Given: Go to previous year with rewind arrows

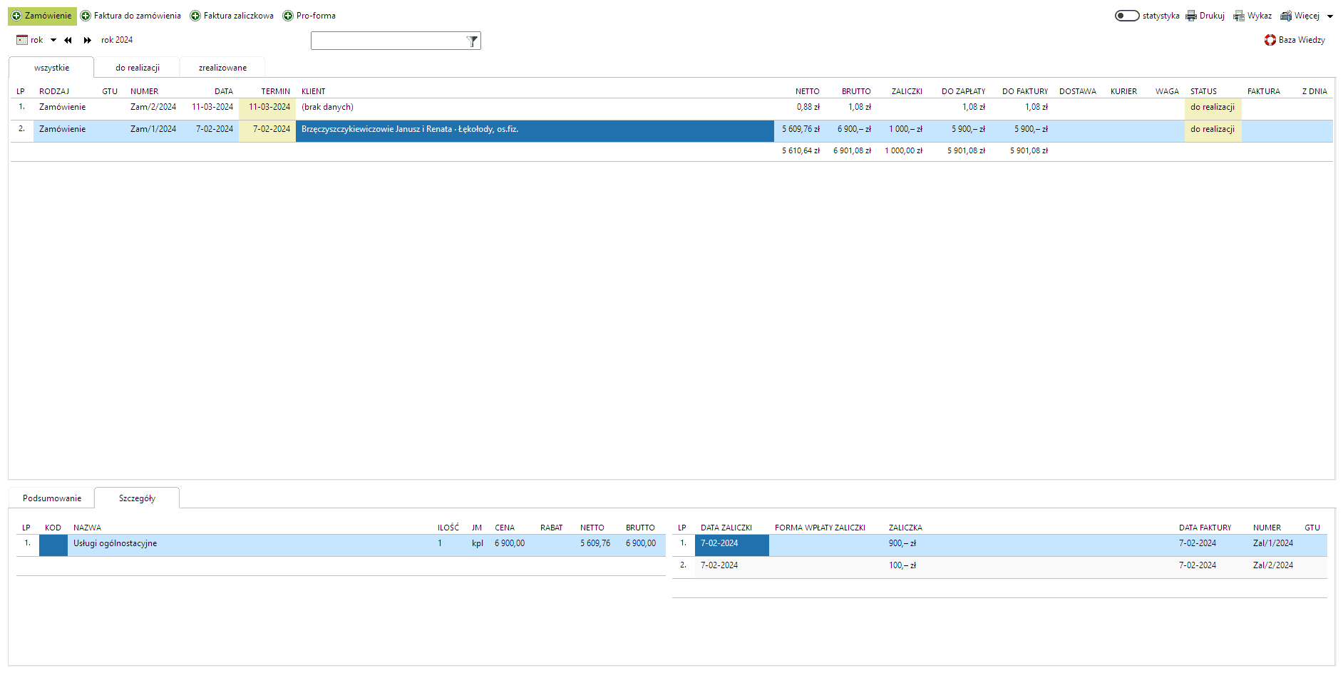Looking at the screenshot, I should (x=68, y=41).
